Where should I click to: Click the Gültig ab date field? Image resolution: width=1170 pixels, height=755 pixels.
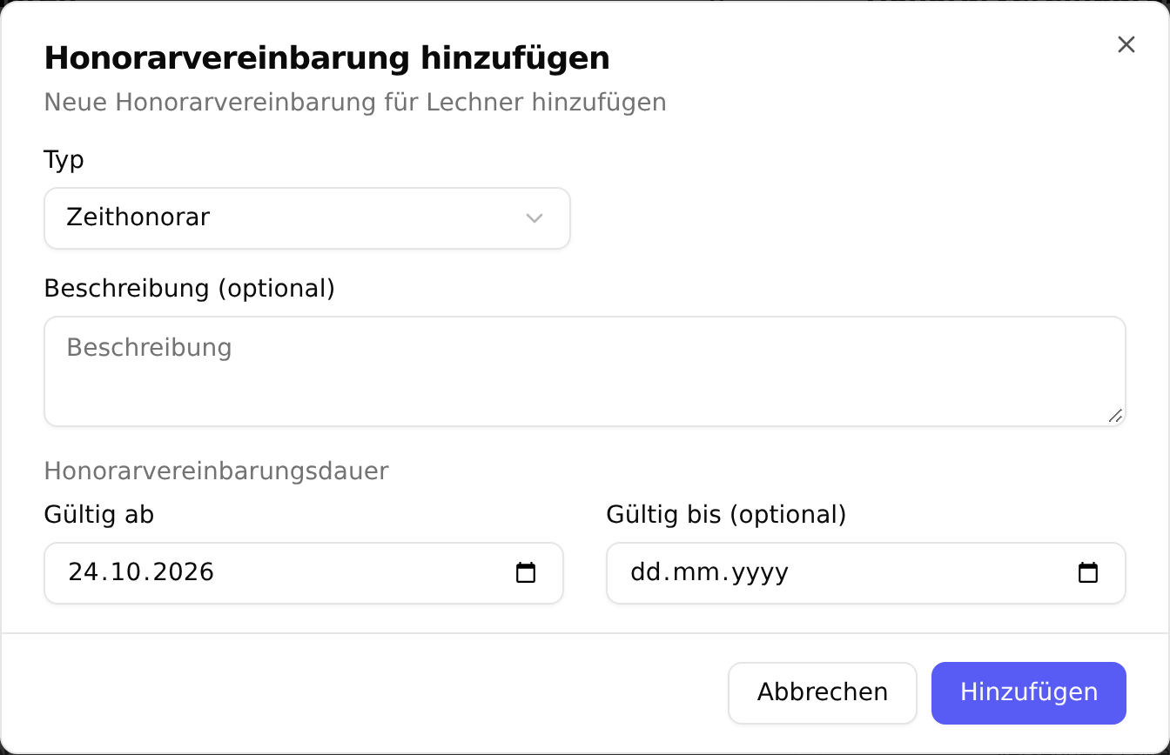[x=304, y=573]
